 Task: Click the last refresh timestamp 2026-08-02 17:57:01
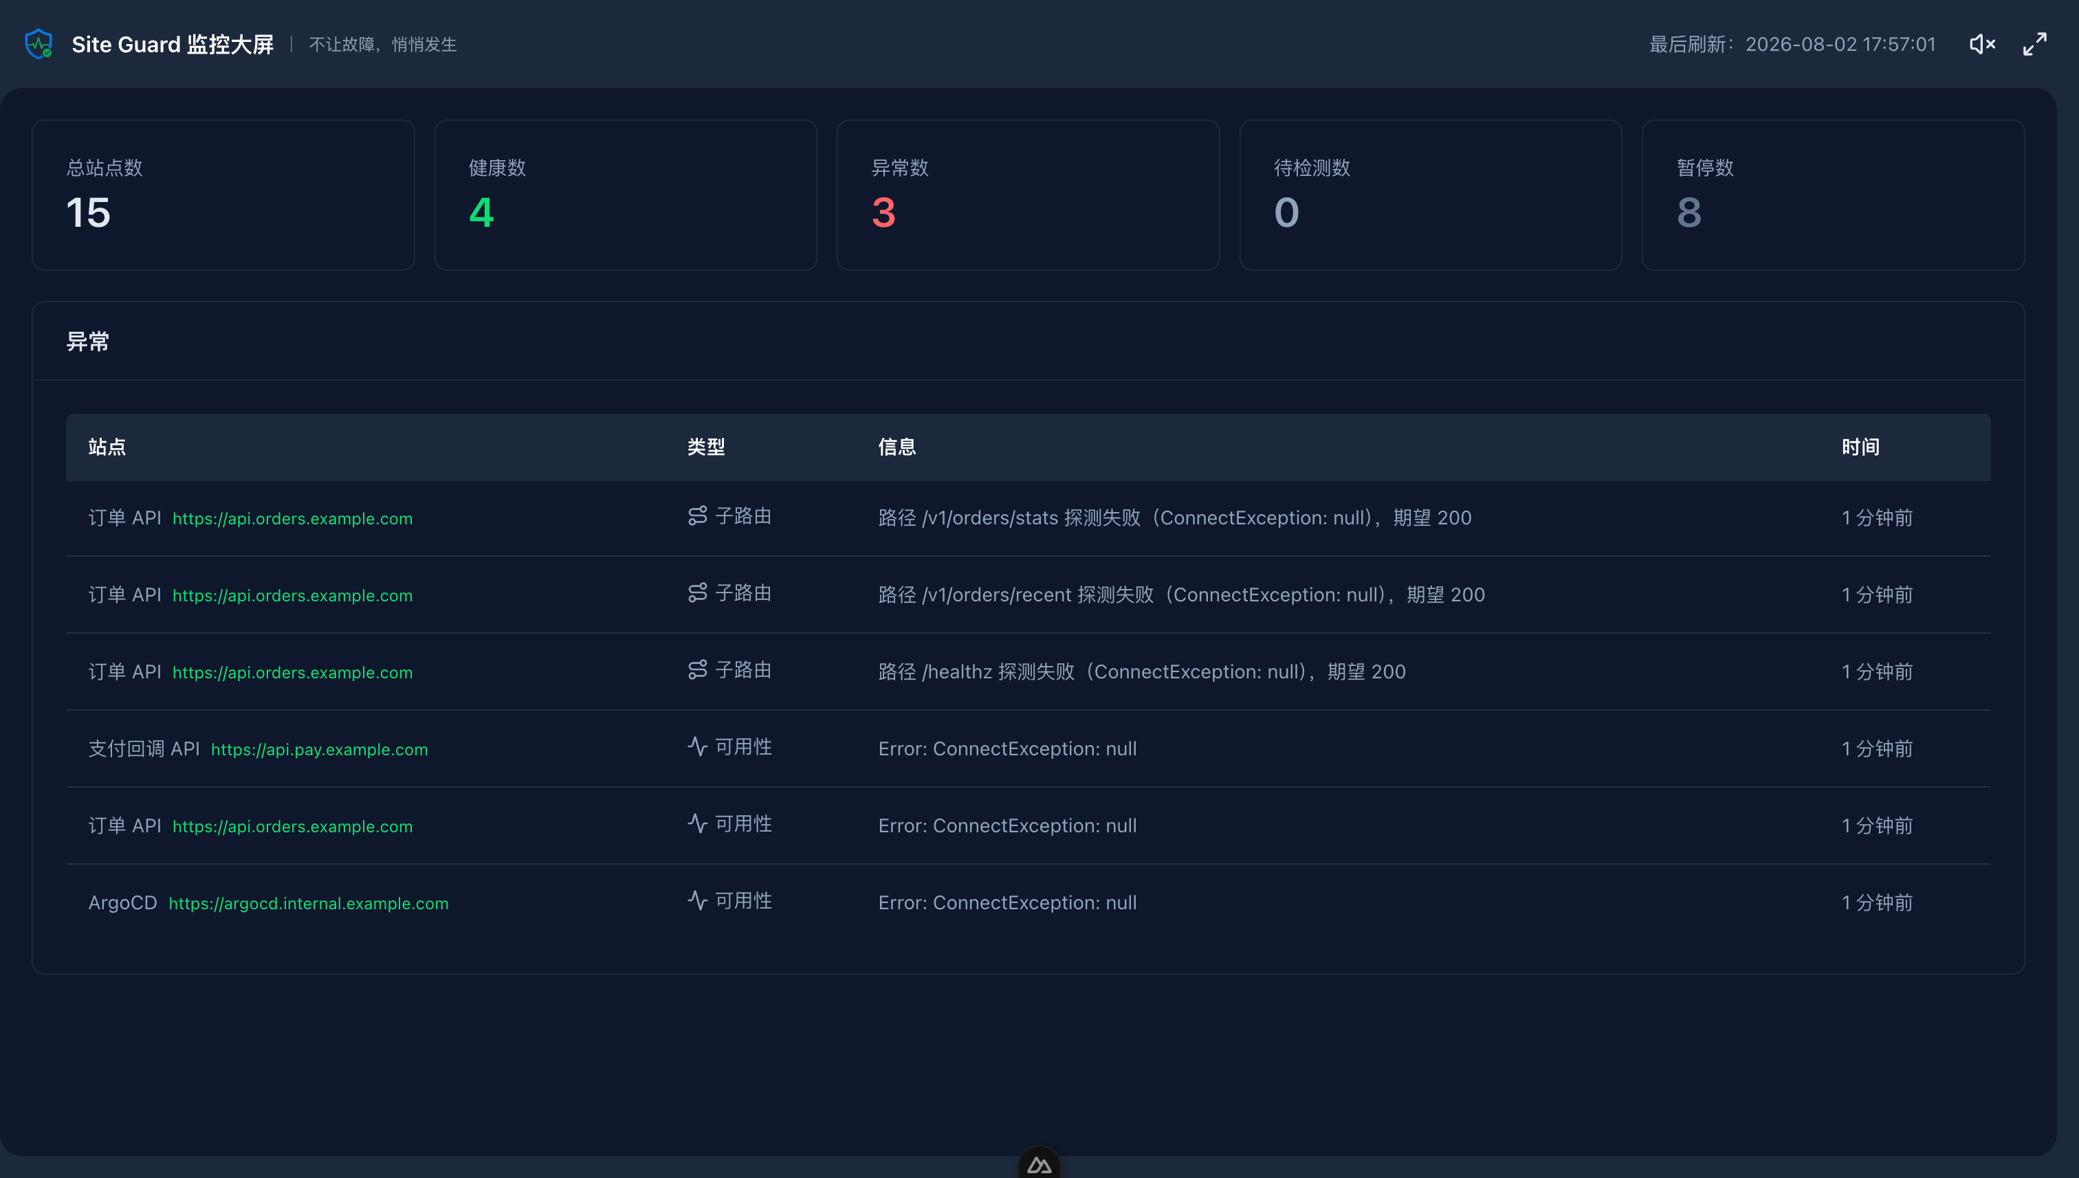pos(1840,44)
